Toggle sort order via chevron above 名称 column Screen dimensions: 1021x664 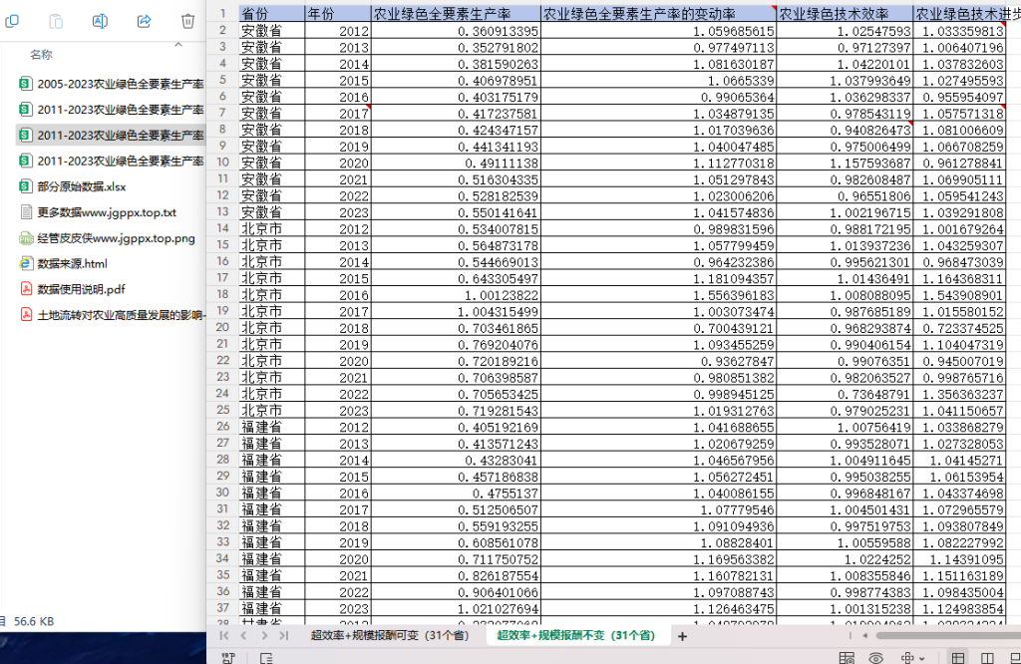pos(178,45)
